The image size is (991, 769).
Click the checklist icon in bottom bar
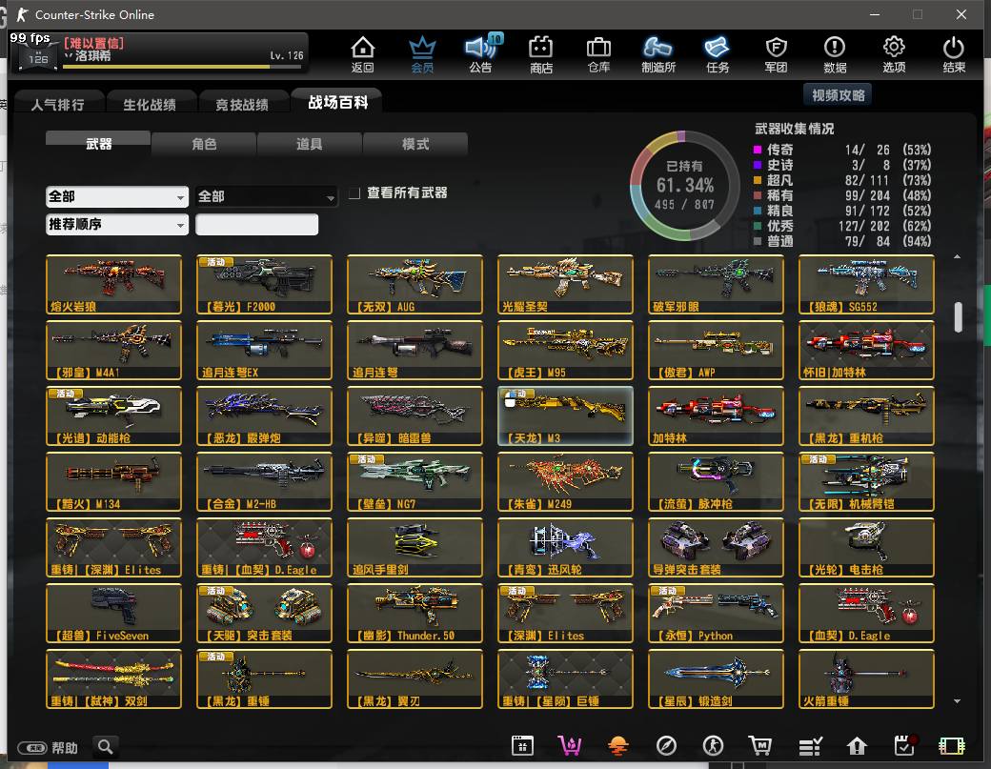pyautogui.click(x=810, y=746)
